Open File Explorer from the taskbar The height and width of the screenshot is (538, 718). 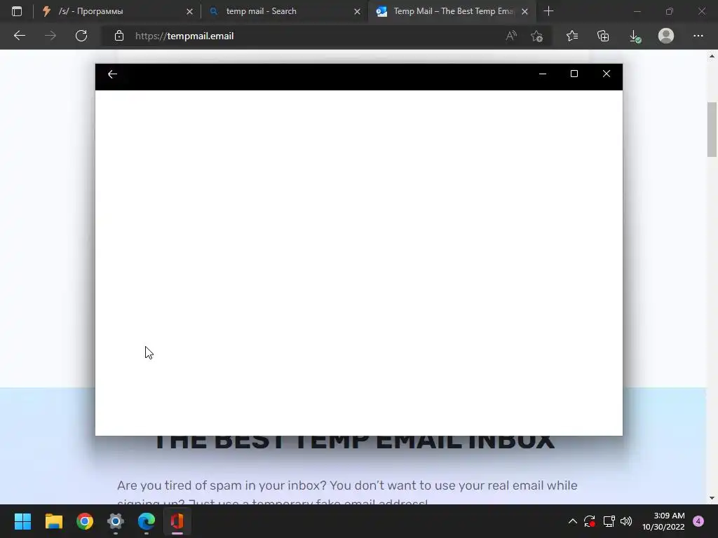pos(53,521)
